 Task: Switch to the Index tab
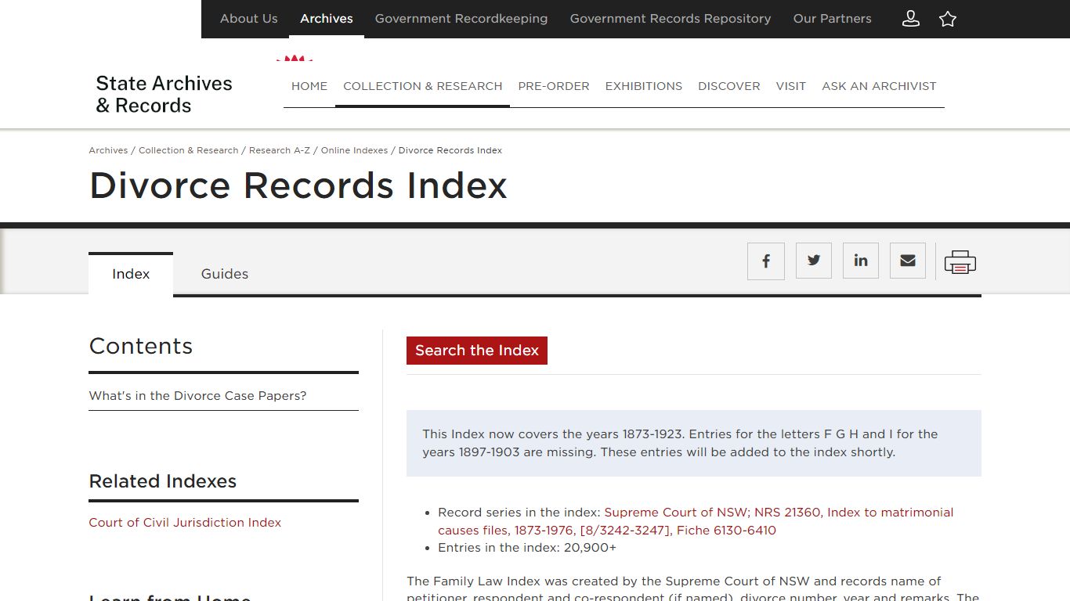click(x=131, y=274)
